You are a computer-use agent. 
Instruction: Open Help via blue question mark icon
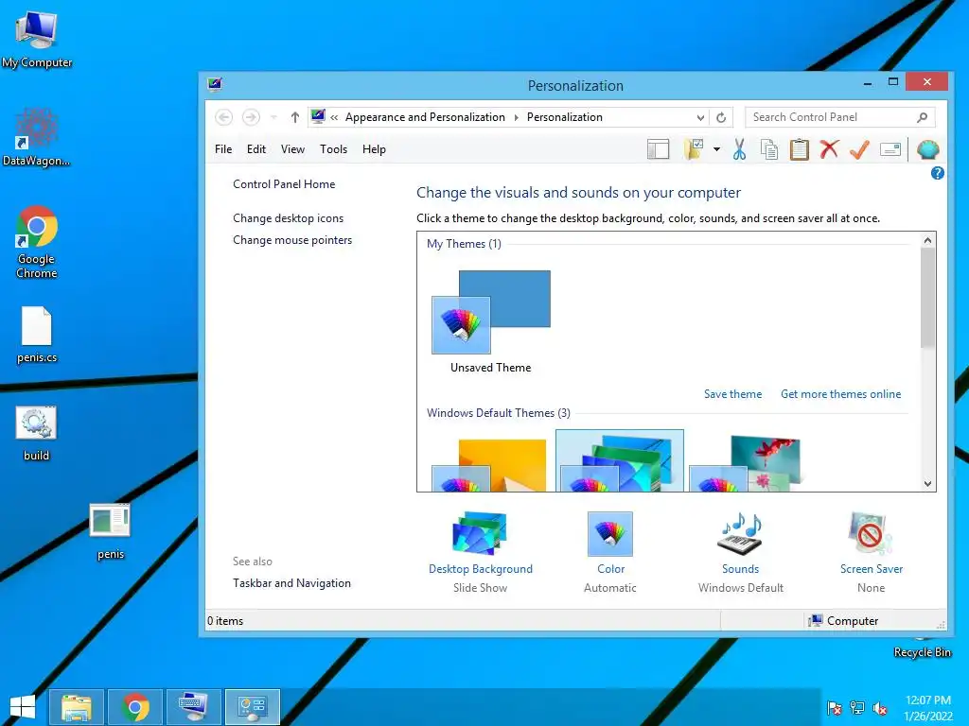coord(937,174)
